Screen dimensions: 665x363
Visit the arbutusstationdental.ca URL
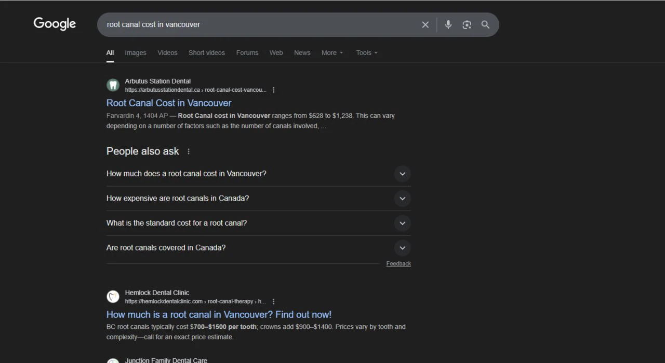[196, 90]
